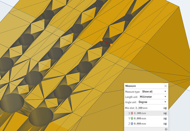
Task: Create variable from Y distance value
Action: [165, 119]
